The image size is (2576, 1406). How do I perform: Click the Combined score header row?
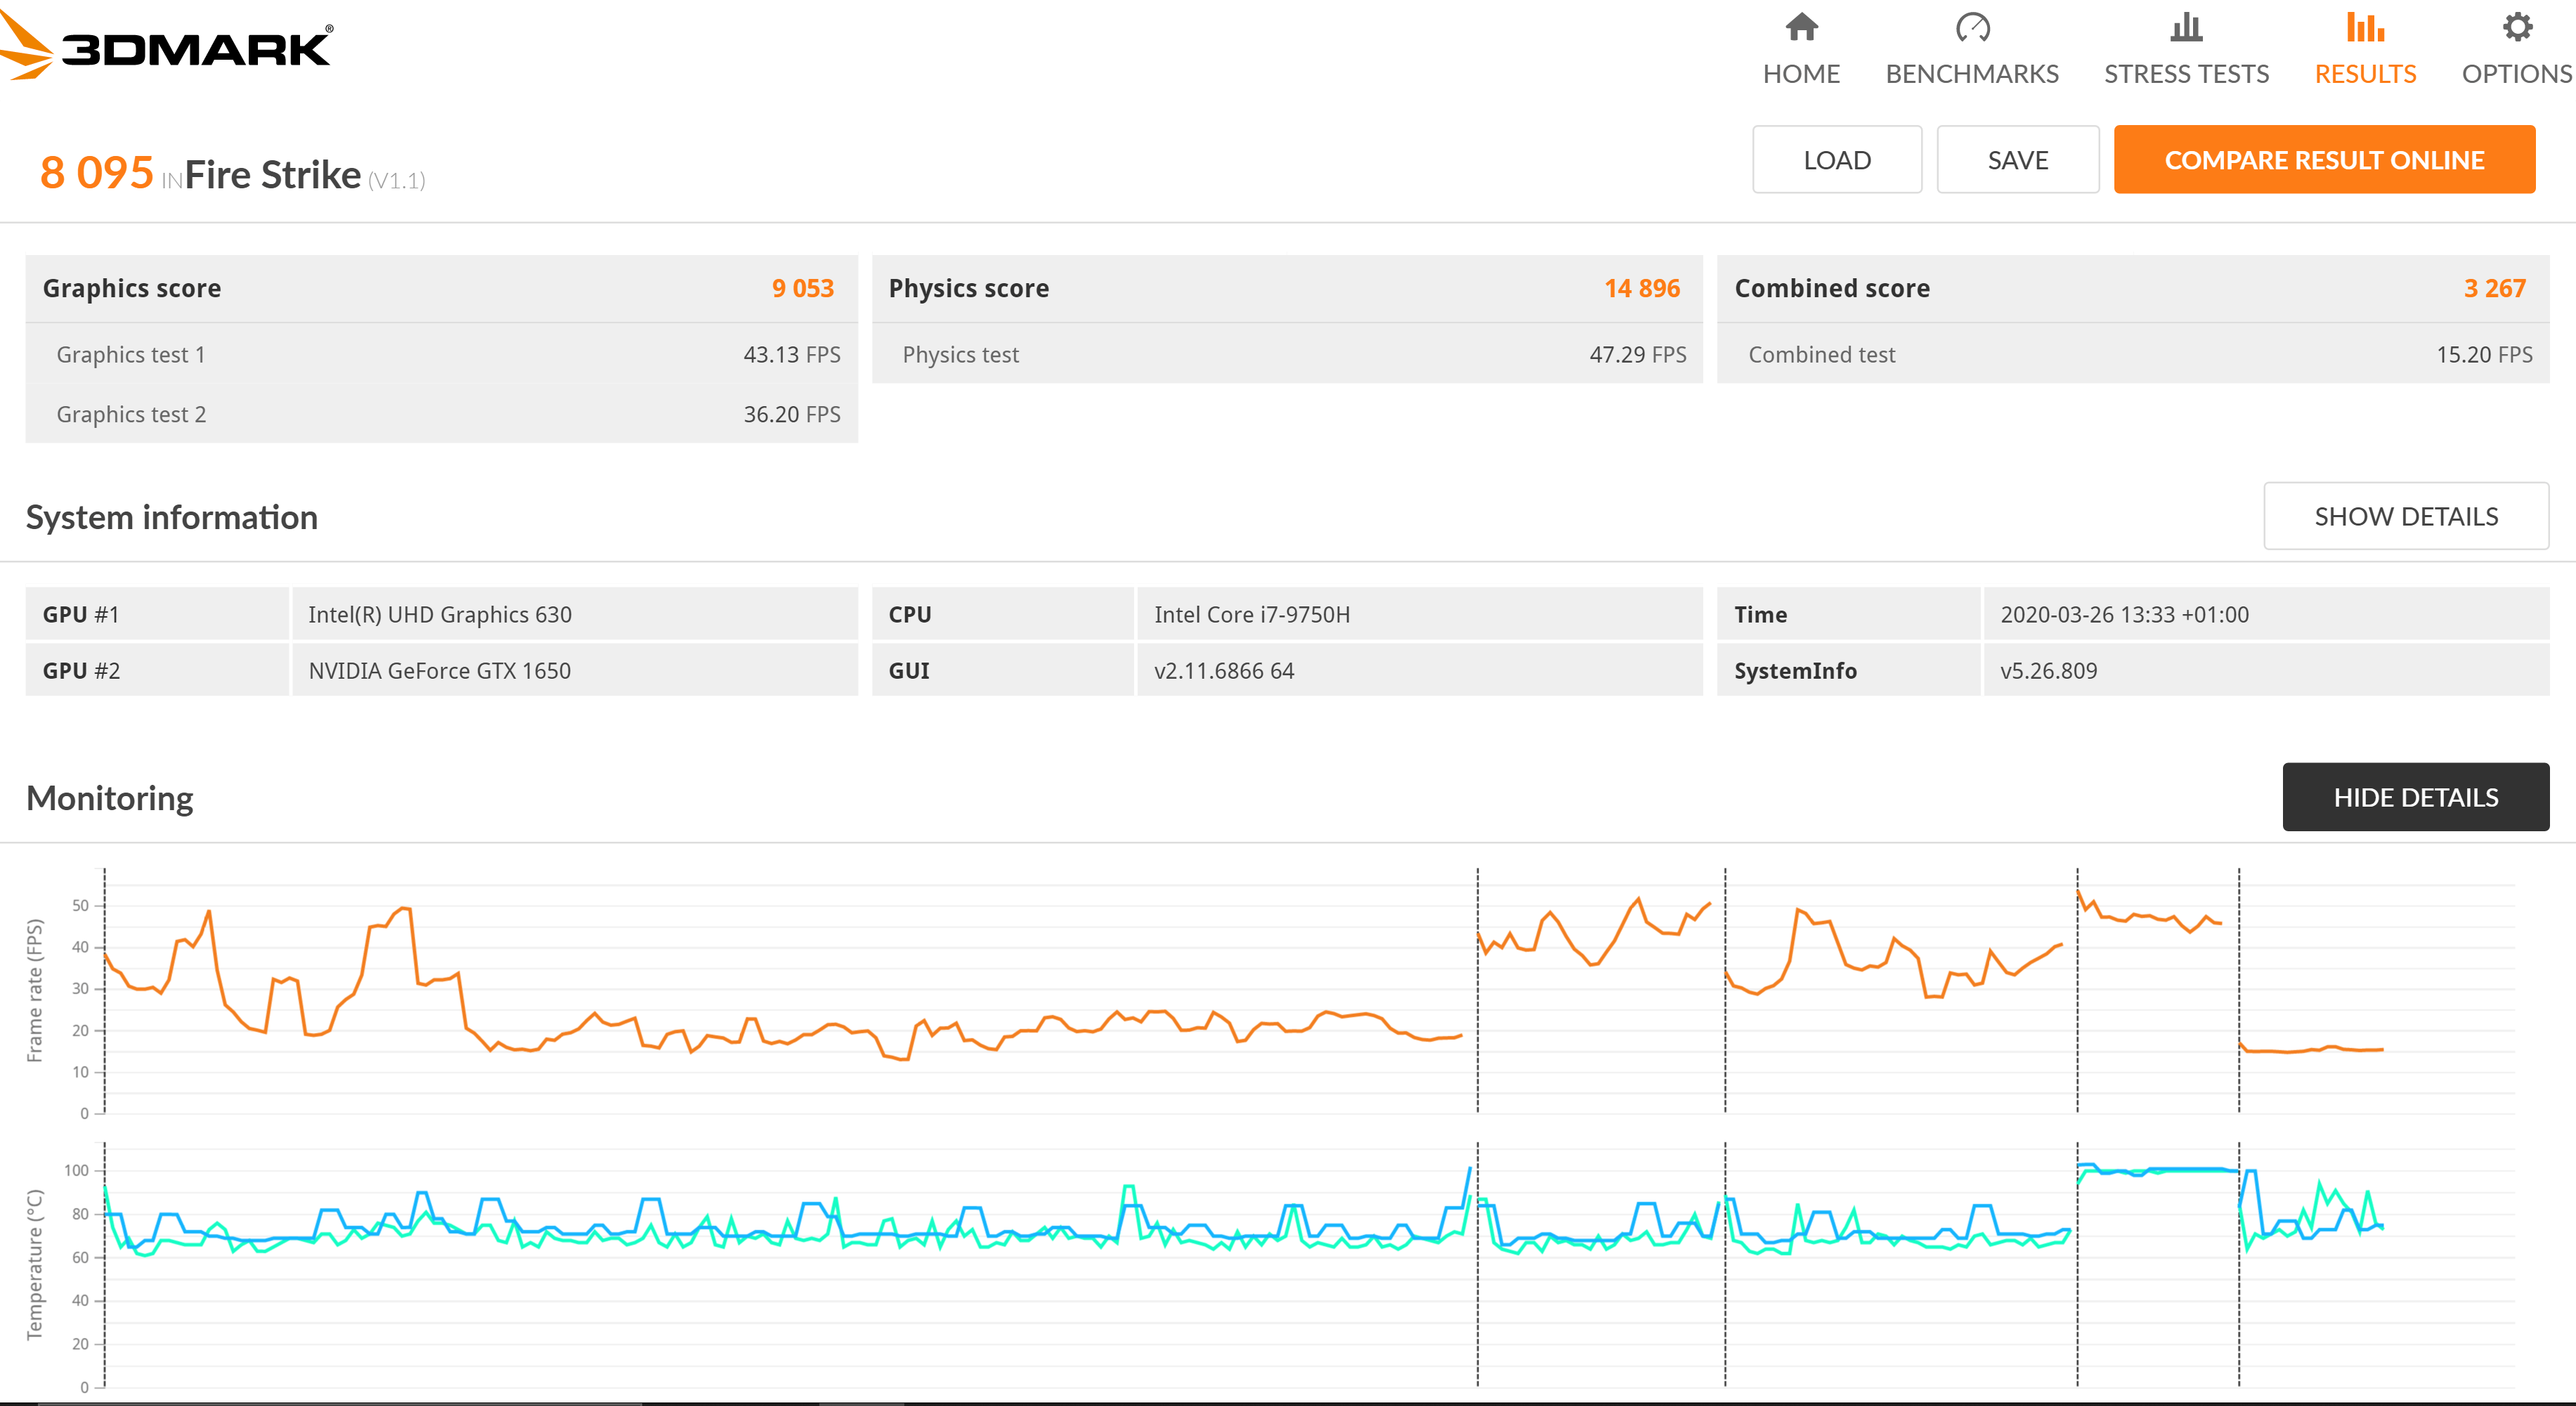[x=2132, y=288]
